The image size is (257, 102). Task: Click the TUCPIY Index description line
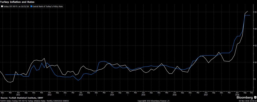35,100
